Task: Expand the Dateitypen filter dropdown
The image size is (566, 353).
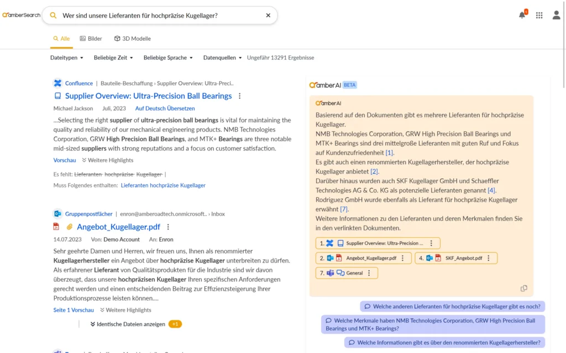Action: pos(66,58)
